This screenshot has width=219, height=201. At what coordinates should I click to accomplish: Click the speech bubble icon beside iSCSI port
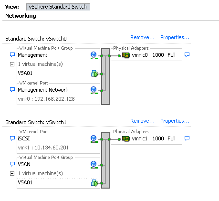pyautogui.click(x=12, y=138)
